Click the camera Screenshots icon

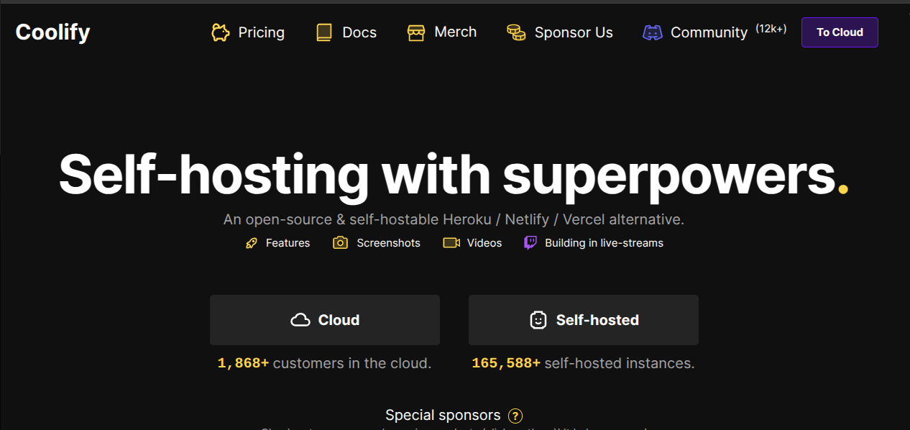(x=340, y=243)
